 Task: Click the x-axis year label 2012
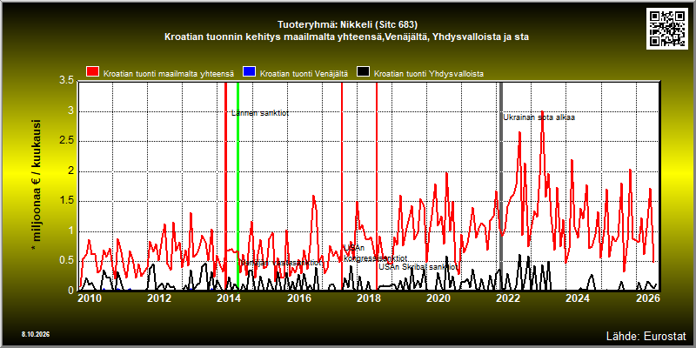click(158, 298)
